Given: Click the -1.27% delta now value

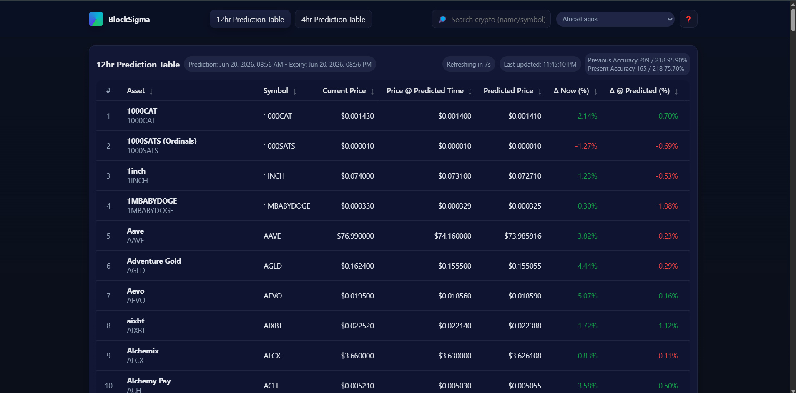Looking at the screenshot, I should point(586,146).
